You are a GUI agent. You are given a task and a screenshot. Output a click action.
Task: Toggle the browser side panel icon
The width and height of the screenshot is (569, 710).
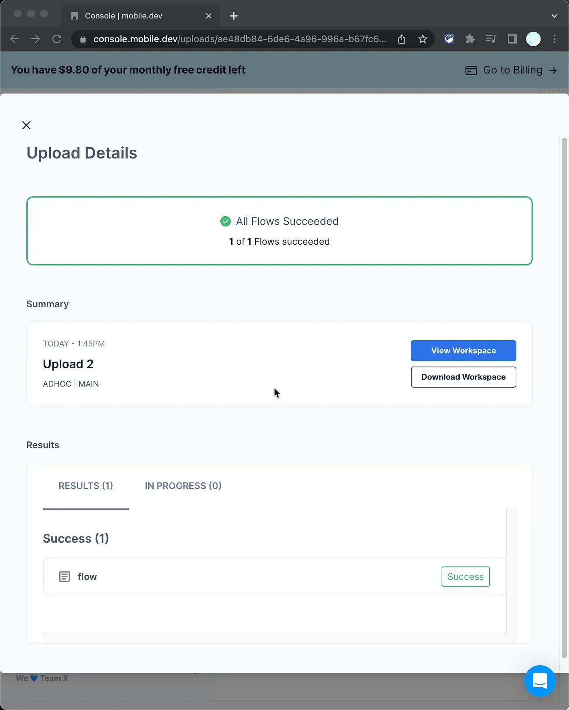pyautogui.click(x=512, y=39)
